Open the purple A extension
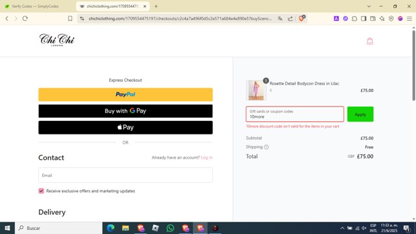Viewport: 416px width, 234px height. (x=336, y=19)
